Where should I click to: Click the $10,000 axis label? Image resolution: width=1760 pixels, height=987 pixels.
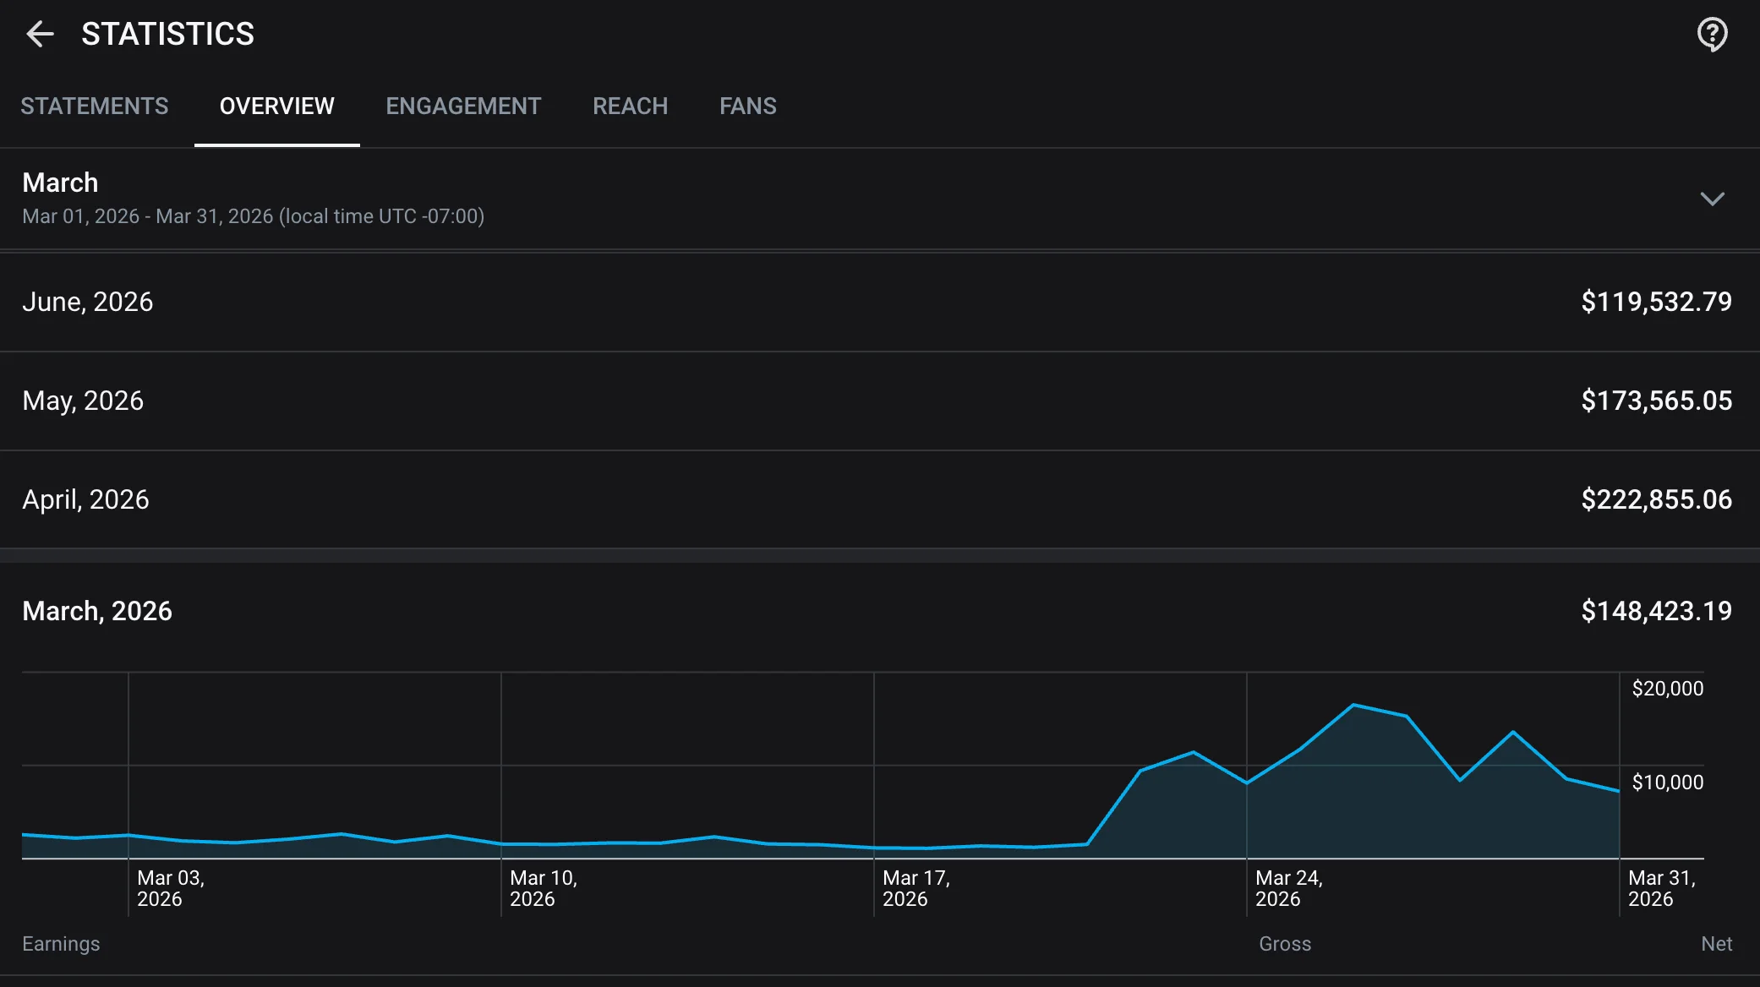[1668, 783]
